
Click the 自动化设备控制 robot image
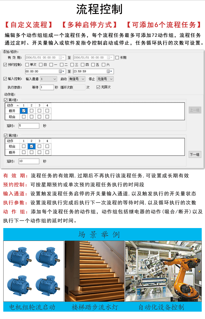[x=163, y=271]
